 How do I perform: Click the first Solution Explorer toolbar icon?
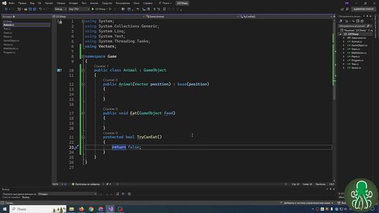tap(341, 21)
